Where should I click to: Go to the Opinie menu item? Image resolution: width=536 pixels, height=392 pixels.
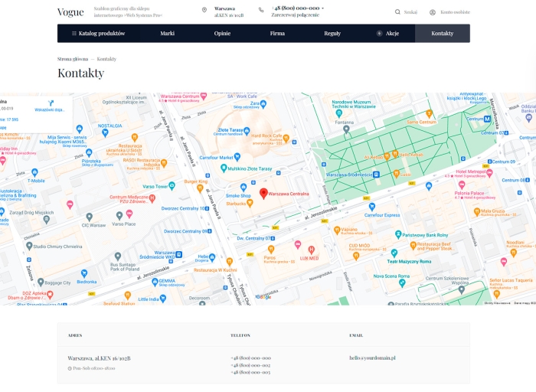click(222, 34)
